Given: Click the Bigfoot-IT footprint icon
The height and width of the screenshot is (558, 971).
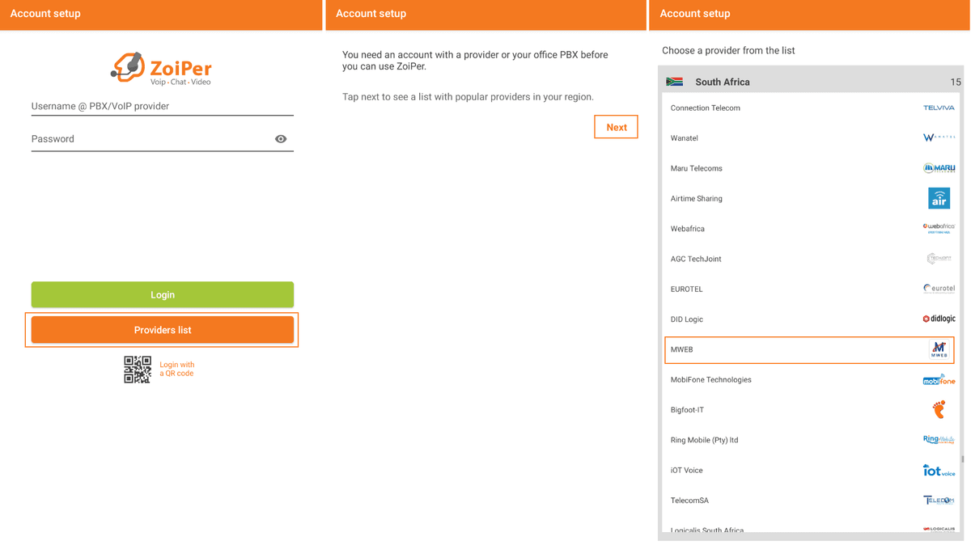Looking at the screenshot, I should pos(938,409).
